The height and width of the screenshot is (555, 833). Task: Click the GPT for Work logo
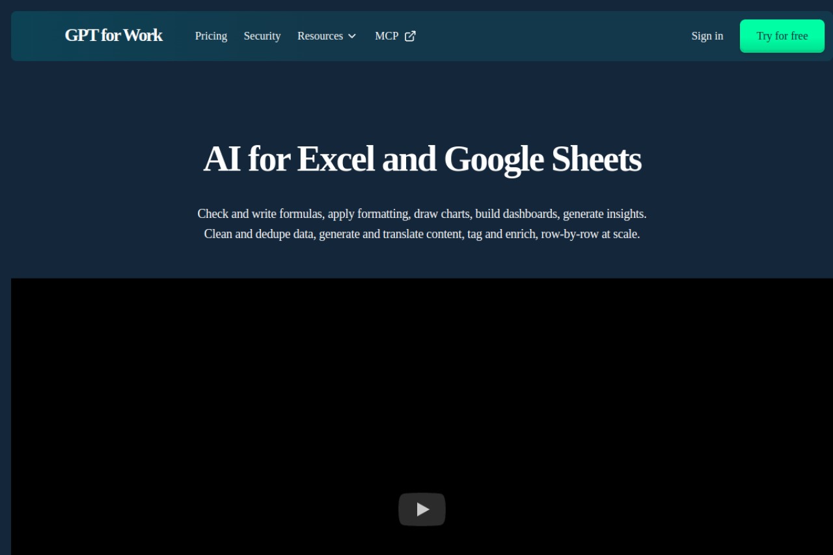pyautogui.click(x=113, y=35)
